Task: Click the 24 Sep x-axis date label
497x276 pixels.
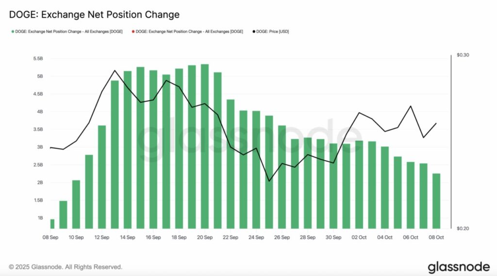Action: (256, 237)
